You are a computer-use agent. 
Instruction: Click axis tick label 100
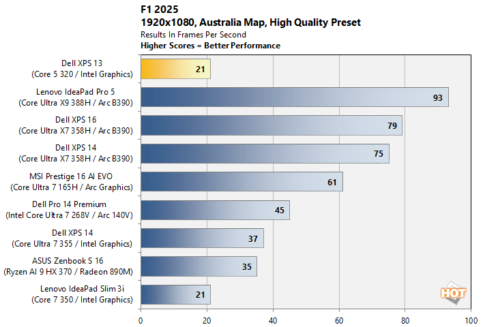pyautogui.click(x=471, y=321)
